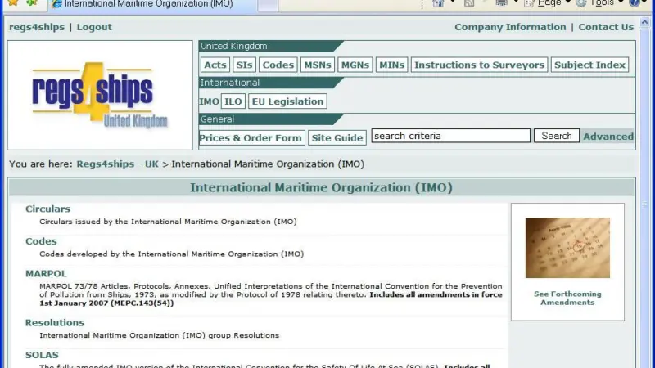Click the regs4ships link at top left
This screenshot has width=655, height=368.
37,27
